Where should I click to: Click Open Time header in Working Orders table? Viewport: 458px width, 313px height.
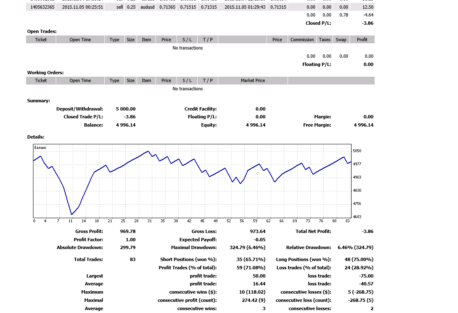80,80
